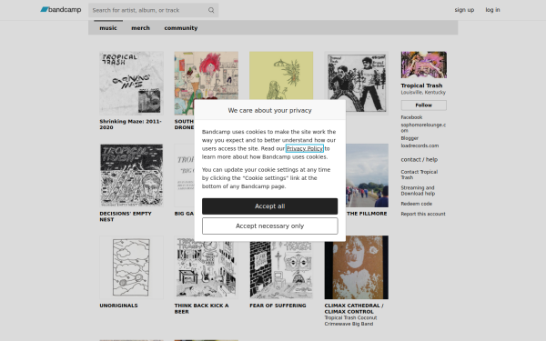Open the log in link
546x341 pixels.
click(x=492, y=10)
